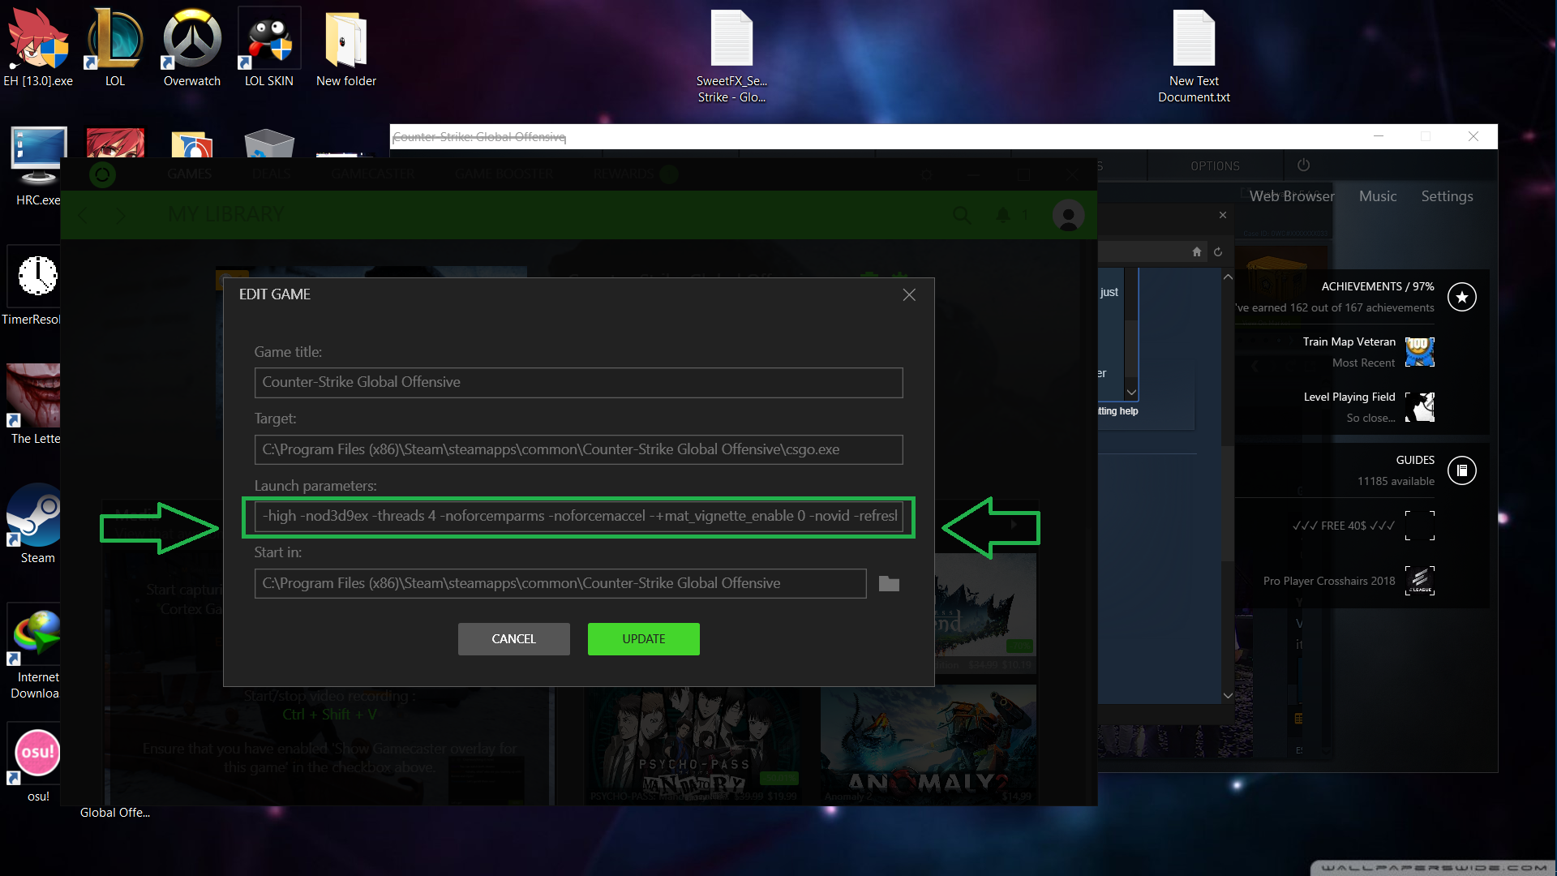The height and width of the screenshot is (876, 1557).
Task: Open the EH [13.0].exe desktop icon
Action: tap(38, 47)
